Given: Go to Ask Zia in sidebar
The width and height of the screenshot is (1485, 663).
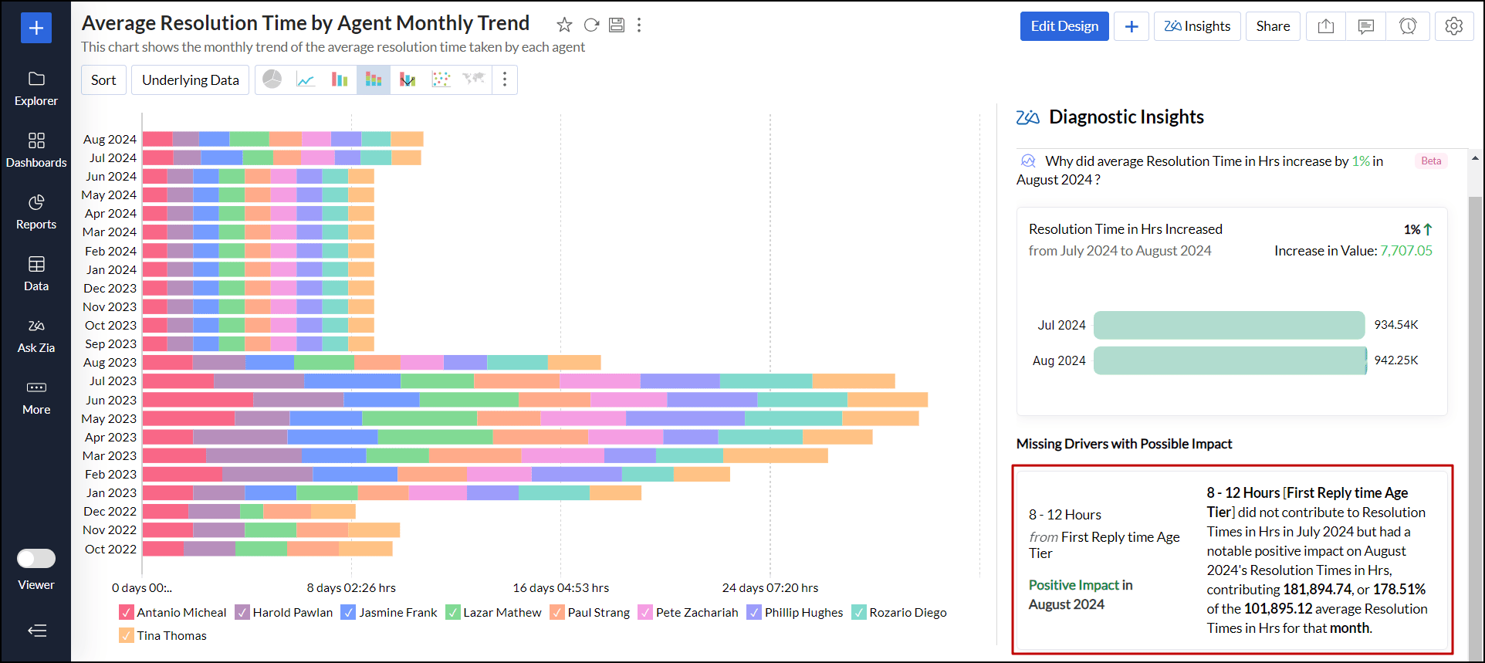Looking at the screenshot, I should [36, 335].
